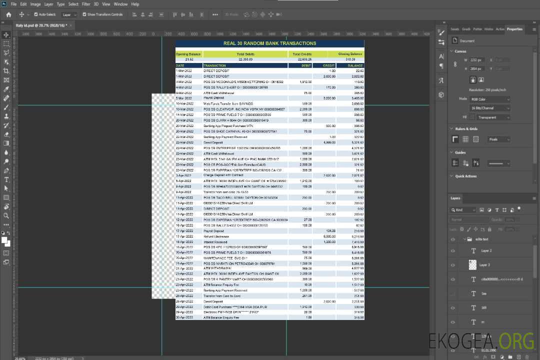Open the 16 Bits/Channel dropdown
This screenshot has height=360, width=540.
pos(490,108)
